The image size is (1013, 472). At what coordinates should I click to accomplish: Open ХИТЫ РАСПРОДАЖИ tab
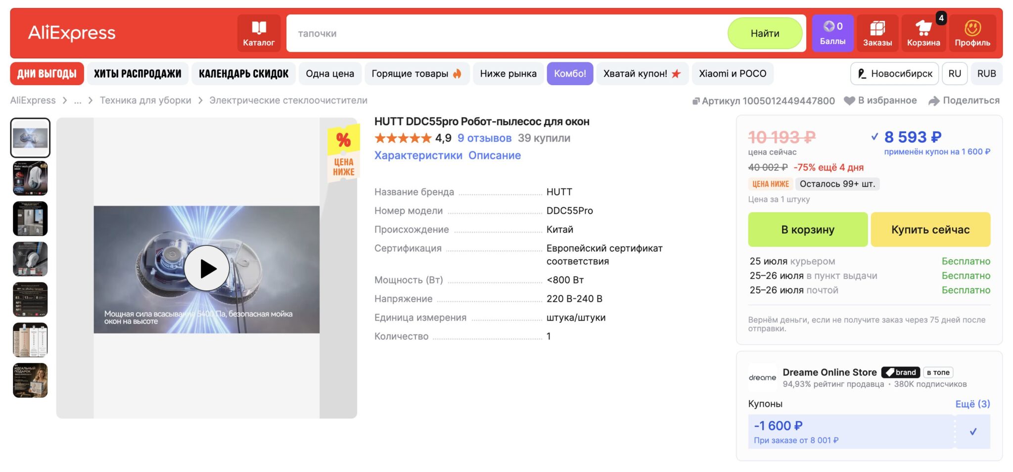(x=138, y=74)
